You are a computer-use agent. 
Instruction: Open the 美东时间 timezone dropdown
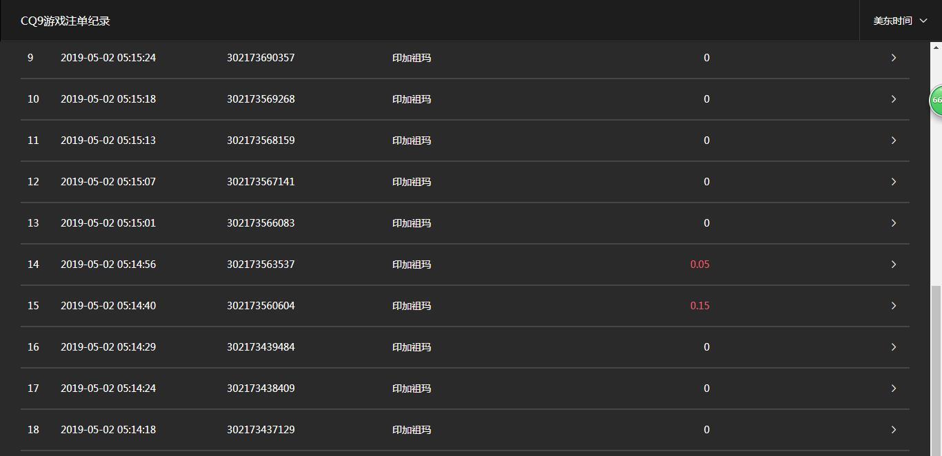tap(900, 21)
